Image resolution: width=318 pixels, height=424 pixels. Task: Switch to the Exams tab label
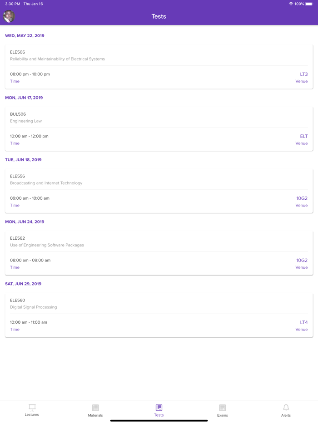click(x=222, y=415)
